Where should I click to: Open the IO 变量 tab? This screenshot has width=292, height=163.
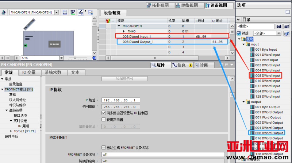tap(29, 72)
